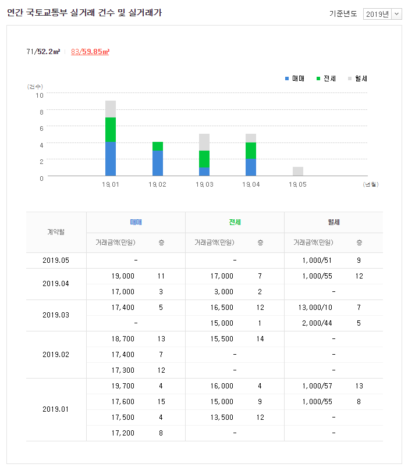Image resolution: width=408 pixels, height=471 pixels.
Task: Click the blue 매매 bar for 19.02
Action: (x=158, y=163)
